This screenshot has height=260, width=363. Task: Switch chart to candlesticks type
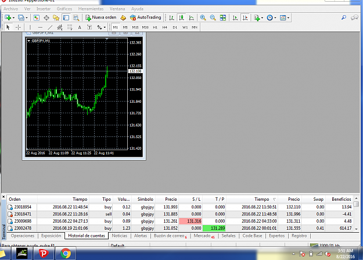181,17
